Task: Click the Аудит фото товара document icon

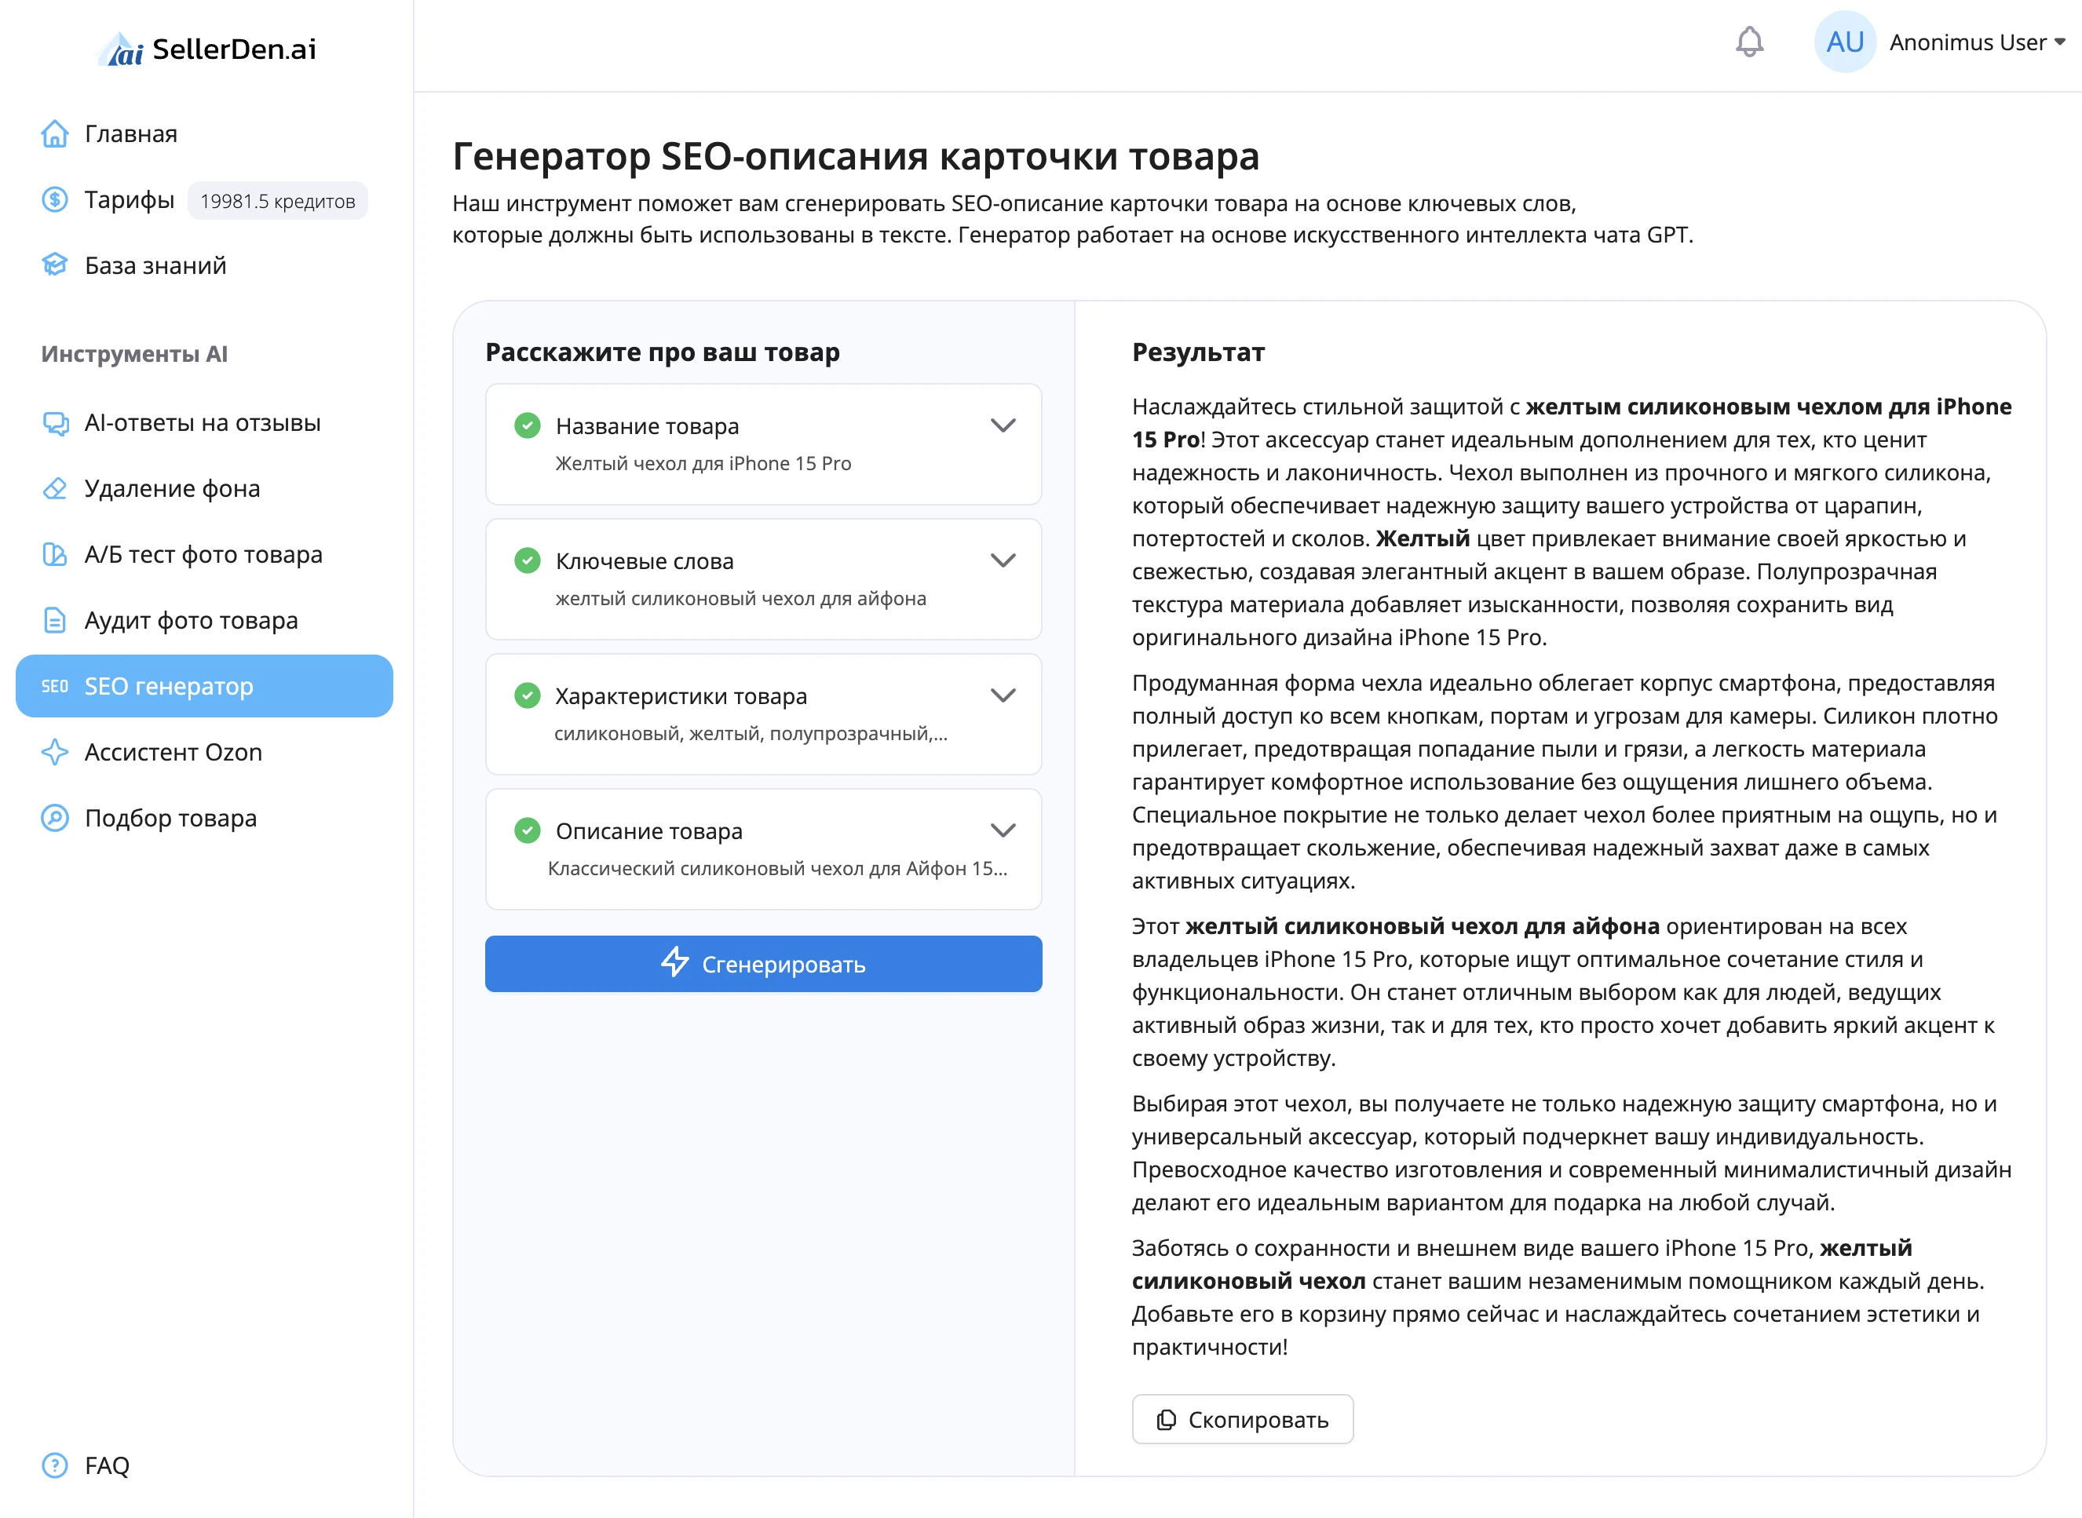Action: pos(55,620)
